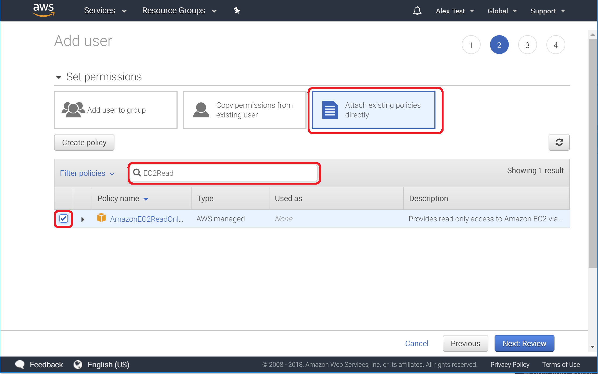Click the Attach existing policies directly icon

[x=330, y=109]
